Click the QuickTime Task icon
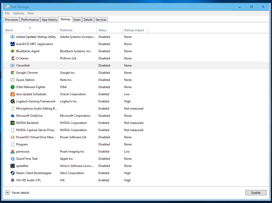Image resolution: width=272 pixels, height=203 pixels. 13,159
